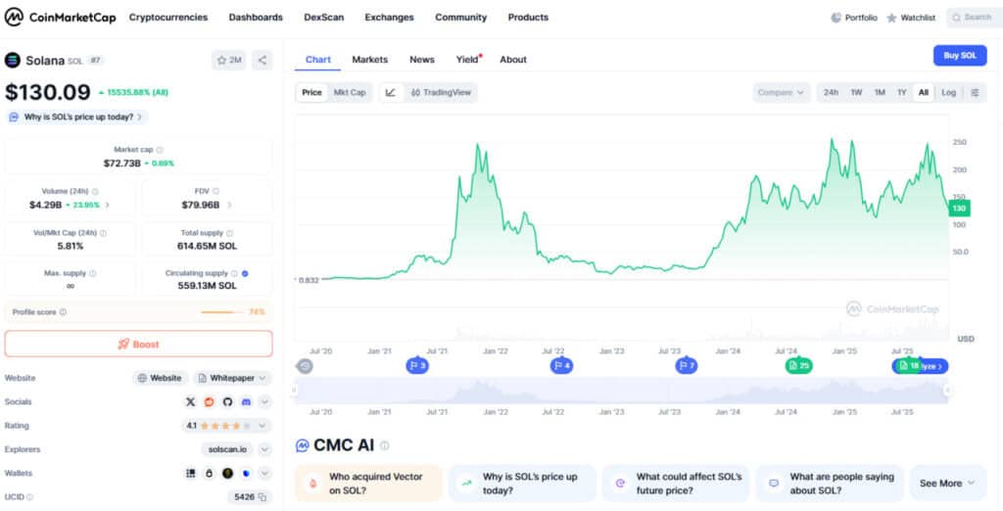Click the share icon next to Solana

(x=263, y=60)
